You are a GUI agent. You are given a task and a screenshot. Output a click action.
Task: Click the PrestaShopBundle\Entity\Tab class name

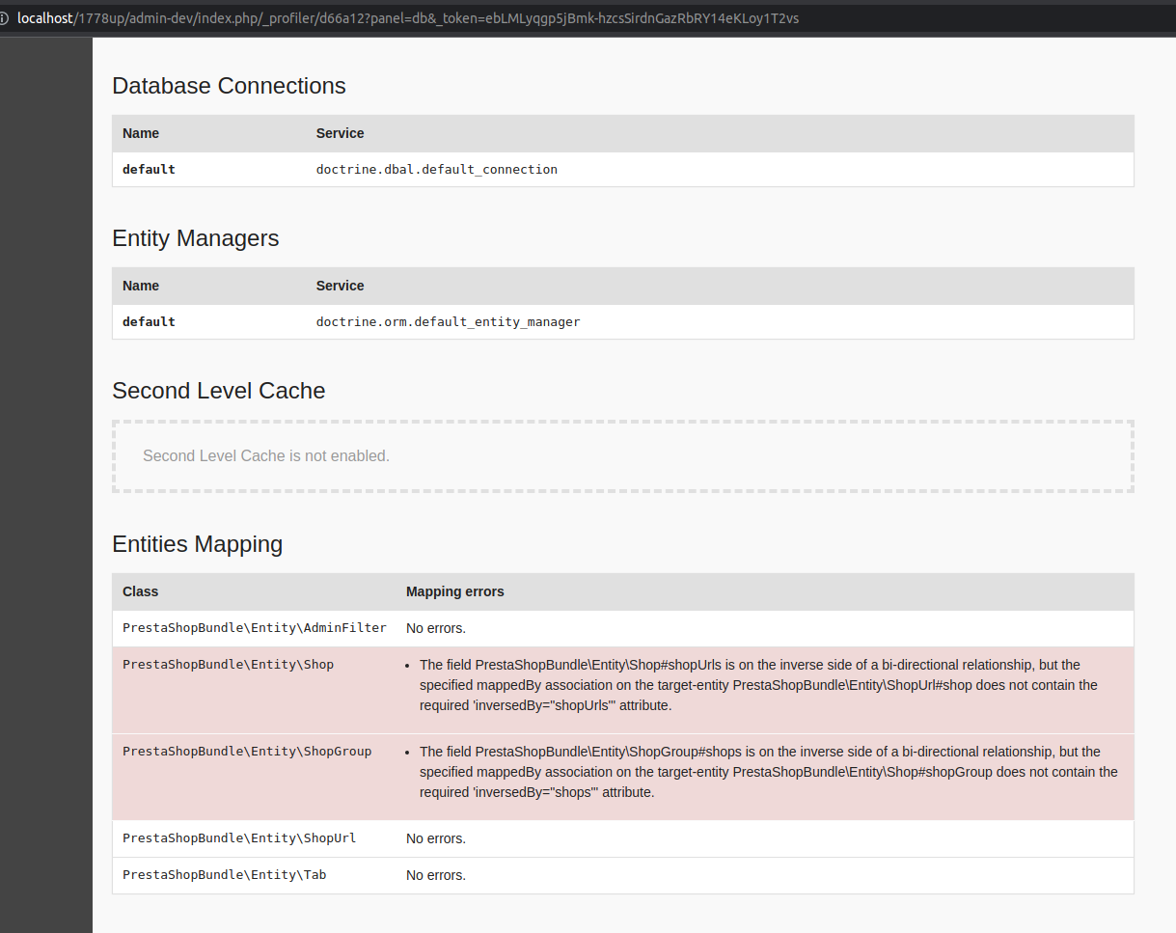tap(225, 874)
